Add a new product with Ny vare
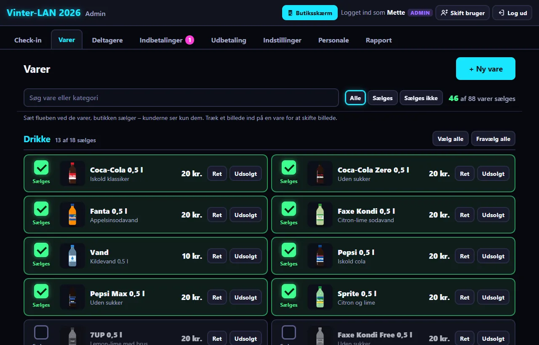The height and width of the screenshot is (345, 539). 486,69
